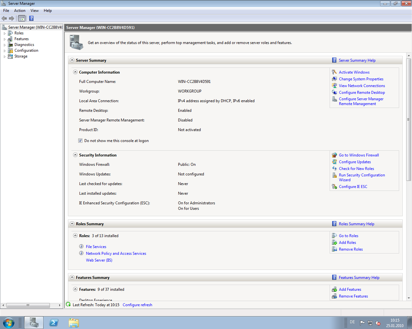
Task: Click the Roles Summary Help question icon
Action: point(334,224)
